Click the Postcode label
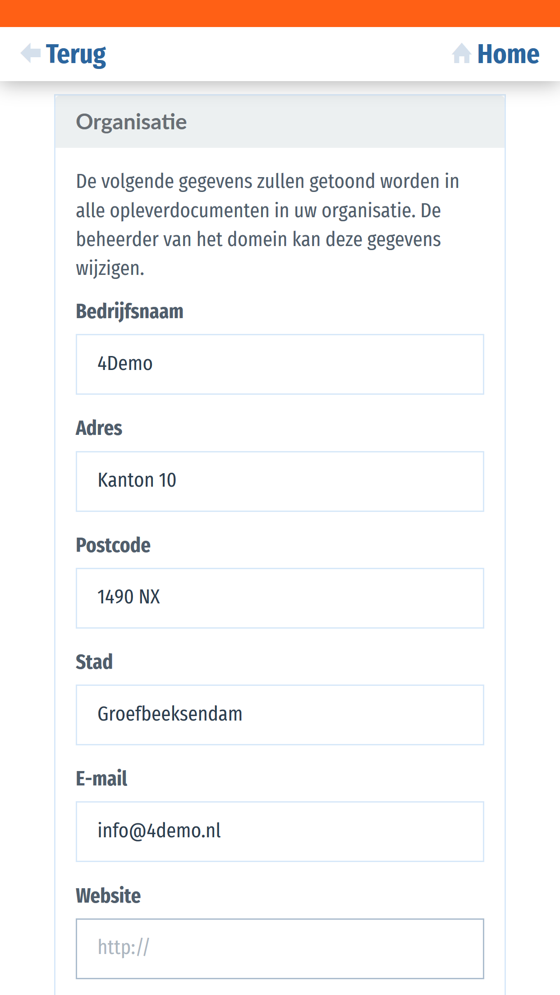This screenshot has height=995, width=560. 113,545
